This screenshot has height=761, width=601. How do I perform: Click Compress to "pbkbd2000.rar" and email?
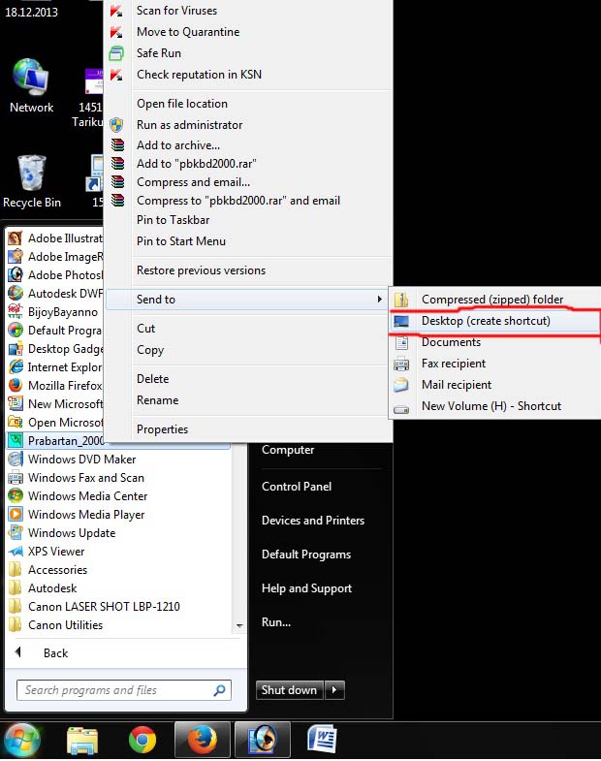click(238, 201)
